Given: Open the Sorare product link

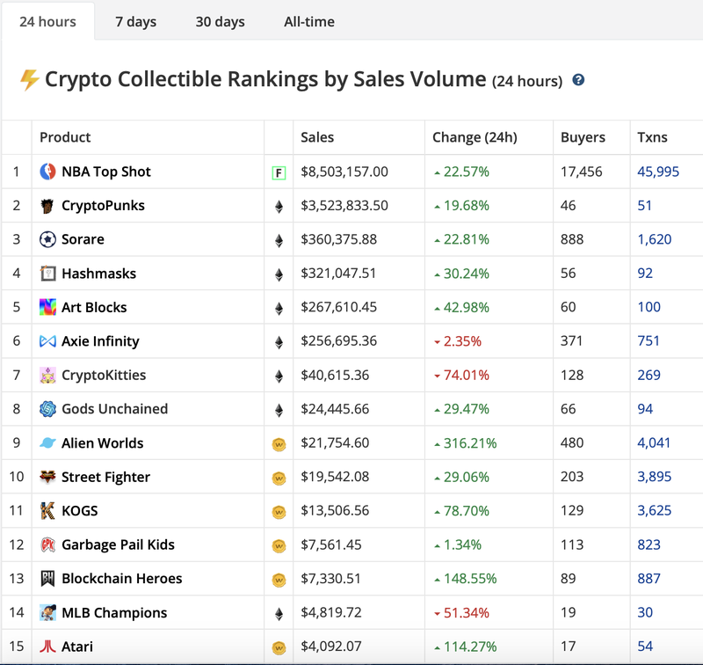Looking at the screenshot, I should 83,239.
